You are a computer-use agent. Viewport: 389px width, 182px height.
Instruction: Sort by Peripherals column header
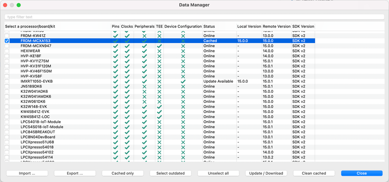click(144, 26)
